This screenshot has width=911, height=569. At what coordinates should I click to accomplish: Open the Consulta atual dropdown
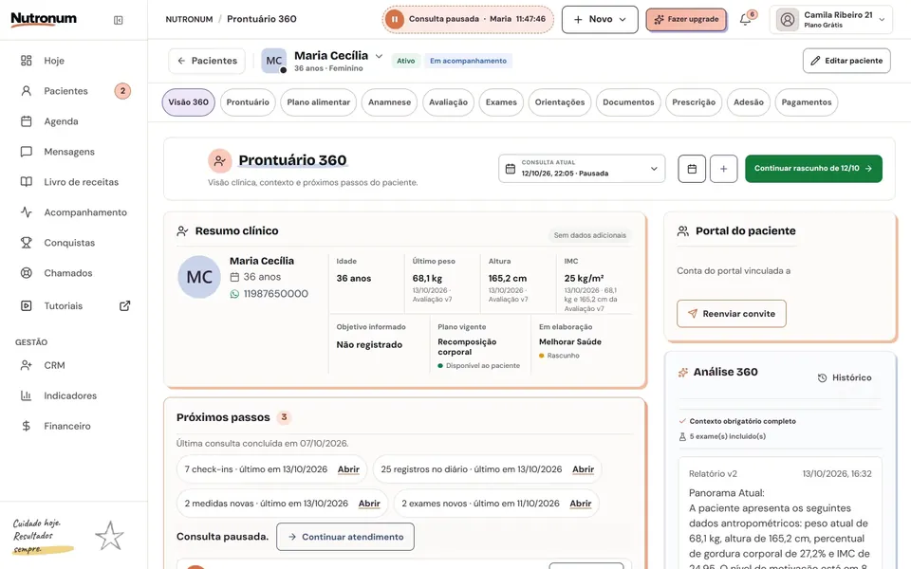click(582, 169)
